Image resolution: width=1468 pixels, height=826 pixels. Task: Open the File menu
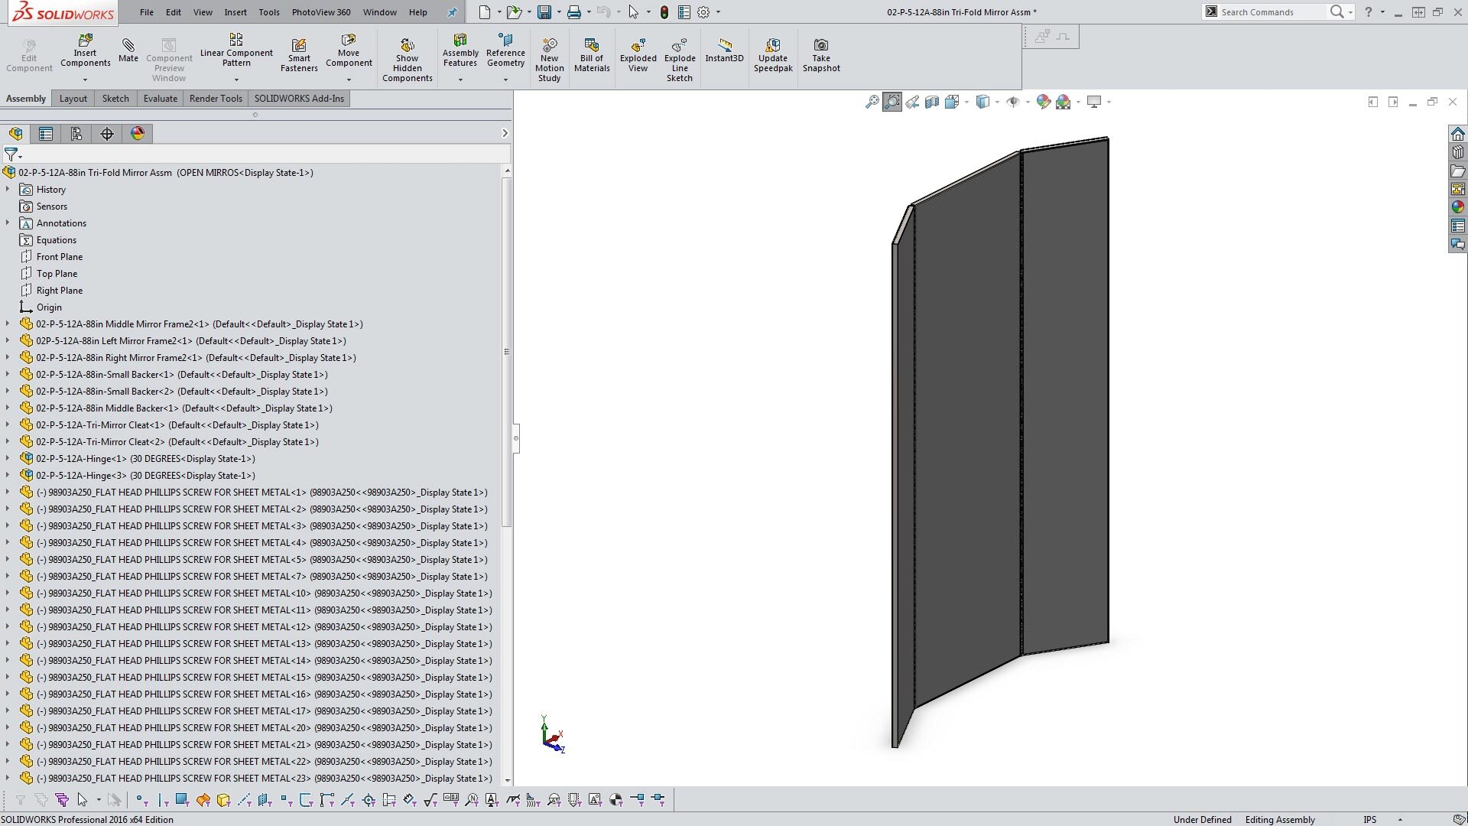click(147, 12)
